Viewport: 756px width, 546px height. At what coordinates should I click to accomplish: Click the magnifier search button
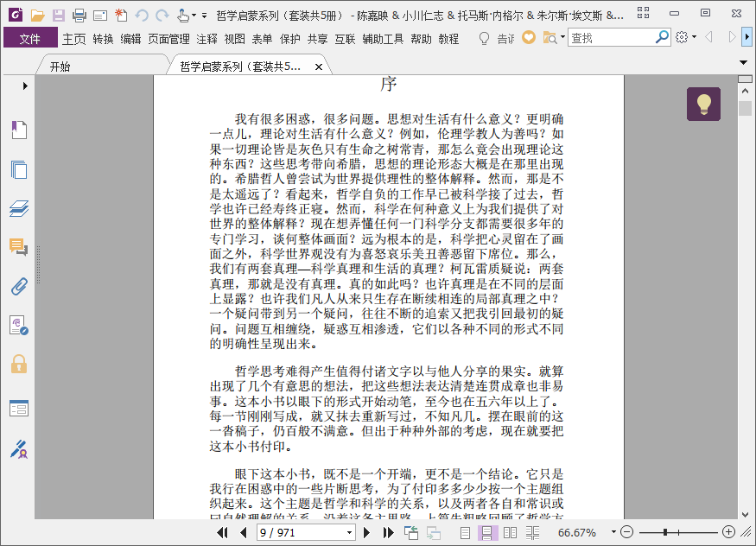pos(663,36)
